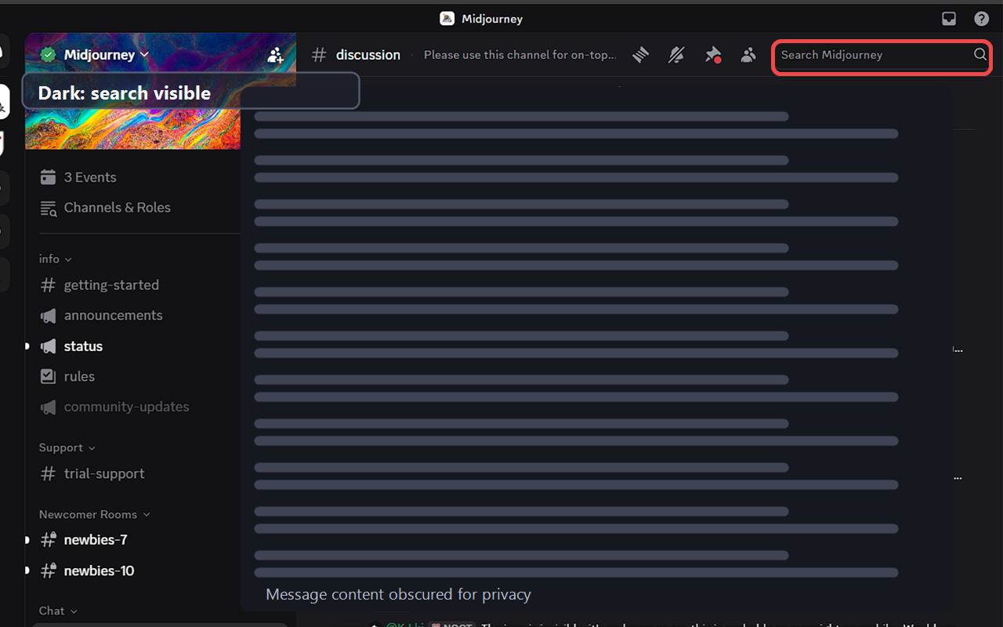Viewport: 1003px width, 627px height.
Task: Click announcements megaphone icon
Action: pos(48,316)
